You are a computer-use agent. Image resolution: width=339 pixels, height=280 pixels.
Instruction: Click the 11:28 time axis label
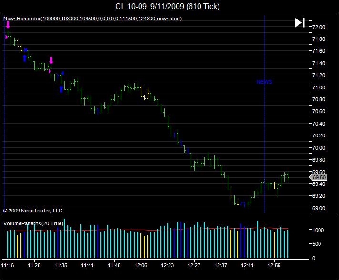tap(34, 265)
